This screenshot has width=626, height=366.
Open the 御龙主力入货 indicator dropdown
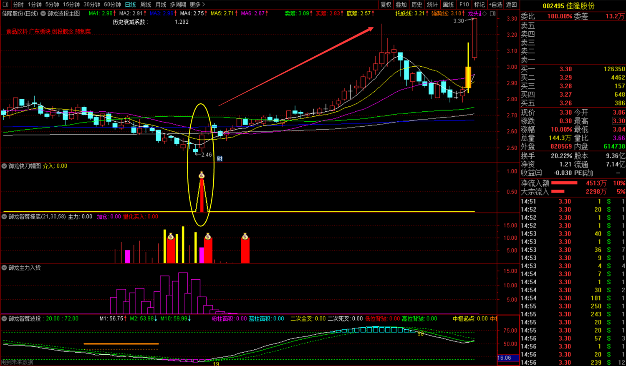pos(4,268)
